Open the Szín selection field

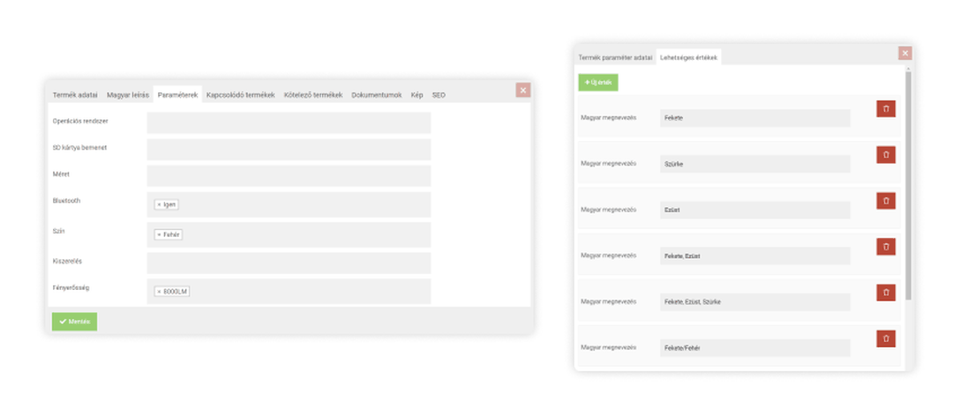coord(289,234)
